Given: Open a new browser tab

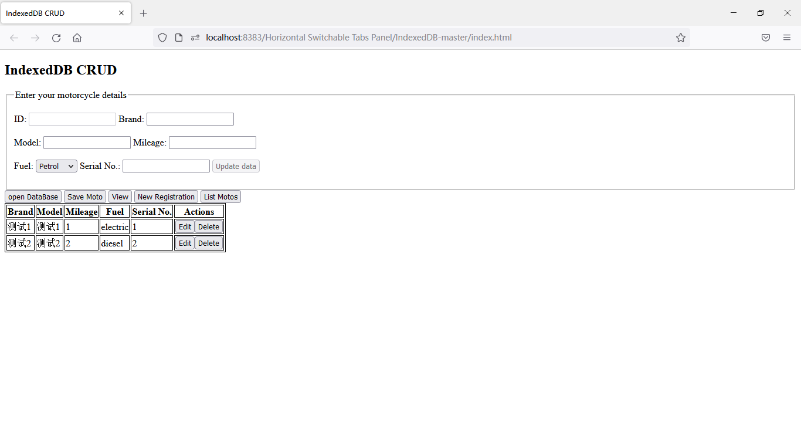Looking at the screenshot, I should coord(144,13).
